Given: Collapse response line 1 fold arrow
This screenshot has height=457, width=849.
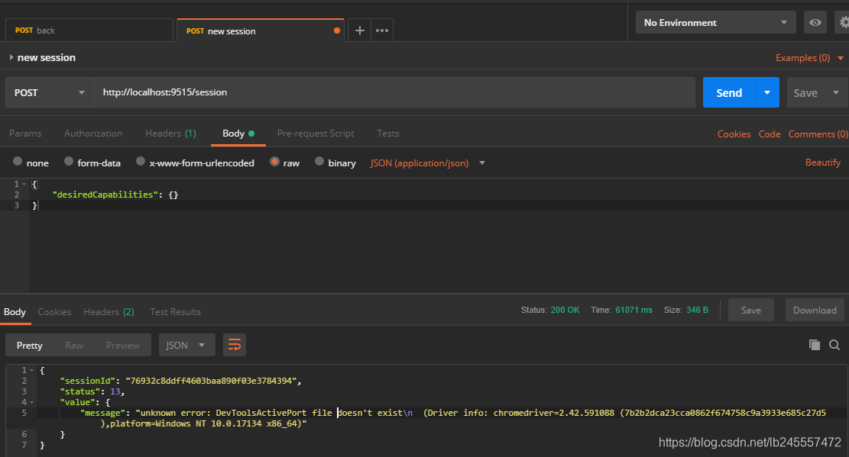Looking at the screenshot, I should (32, 371).
